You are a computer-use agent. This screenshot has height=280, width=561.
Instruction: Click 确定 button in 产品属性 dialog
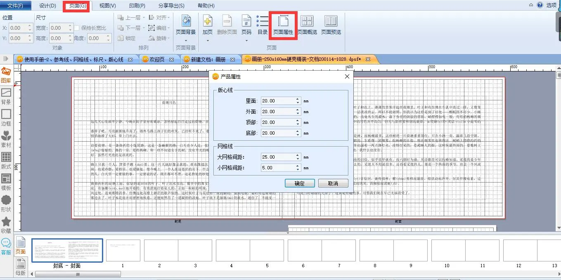(x=300, y=183)
